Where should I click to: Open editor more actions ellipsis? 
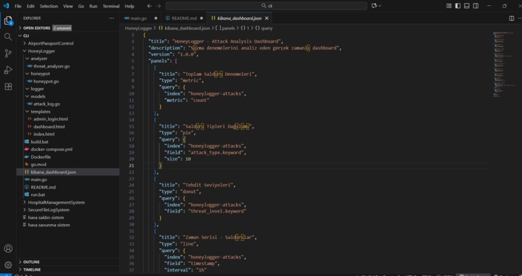tap(519, 18)
